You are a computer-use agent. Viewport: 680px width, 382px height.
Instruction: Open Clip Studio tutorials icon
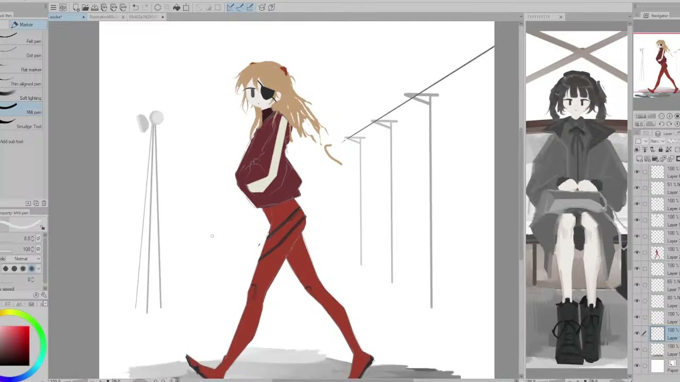click(x=262, y=7)
